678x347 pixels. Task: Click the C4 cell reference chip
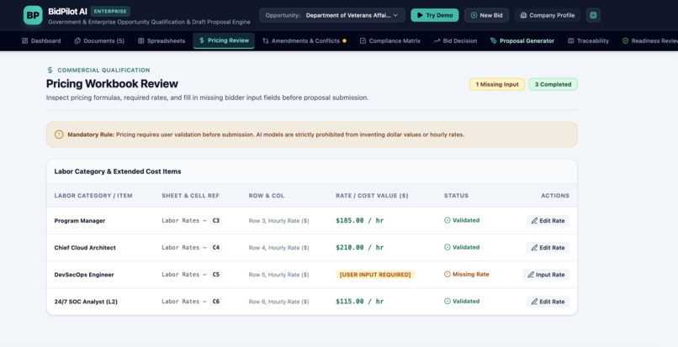tap(216, 248)
